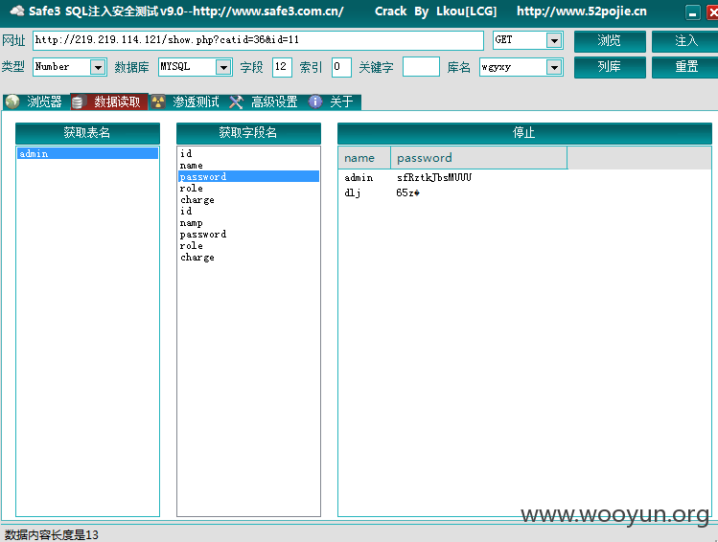Click the password column header
Image resolution: width=718 pixels, height=542 pixels.
[479, 158]
